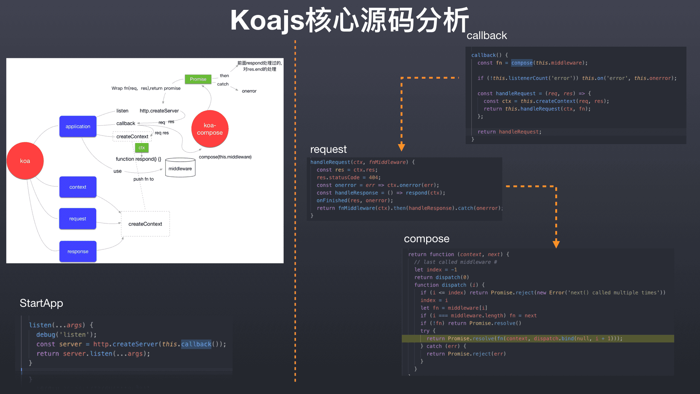Screen dimensions: 700x394
Task: Select the blue application node
Action: click(78, 127)
